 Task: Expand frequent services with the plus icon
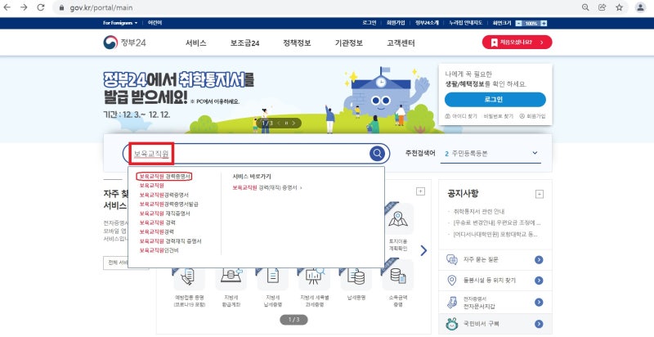point(420,191)
